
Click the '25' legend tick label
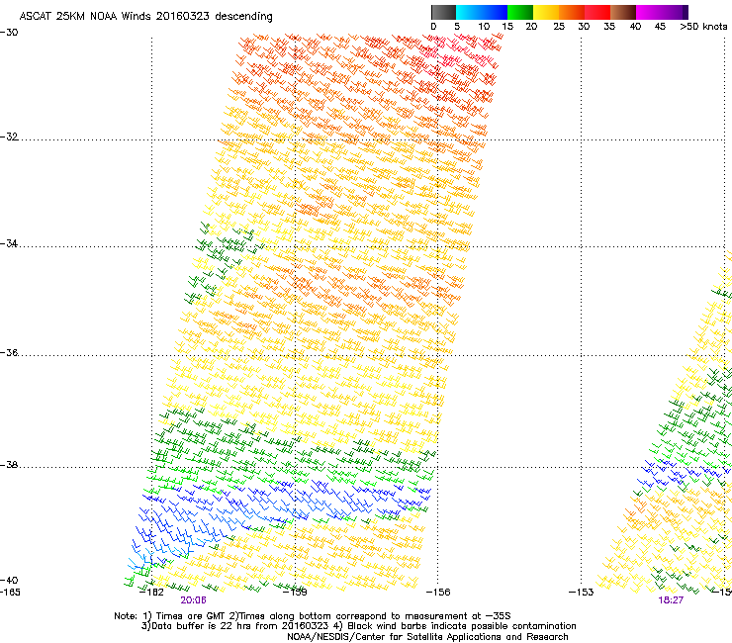[559, 27]
